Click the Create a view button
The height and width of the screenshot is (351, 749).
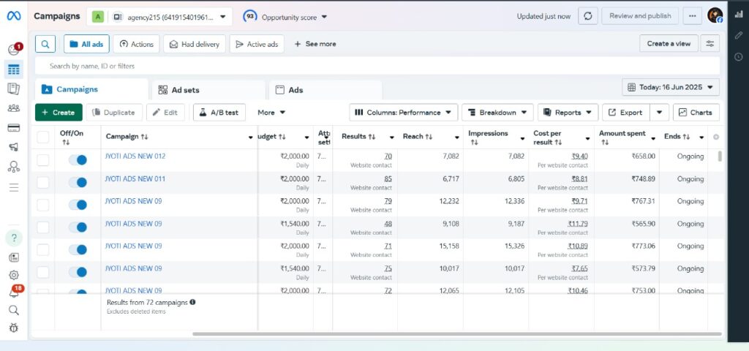click(669, 44)
